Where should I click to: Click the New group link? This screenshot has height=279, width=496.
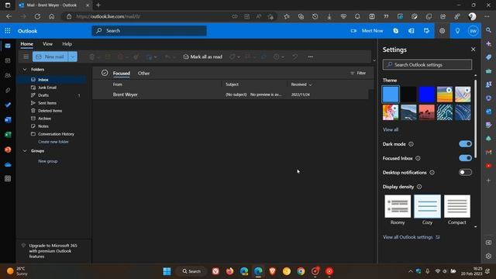[48, 161]
